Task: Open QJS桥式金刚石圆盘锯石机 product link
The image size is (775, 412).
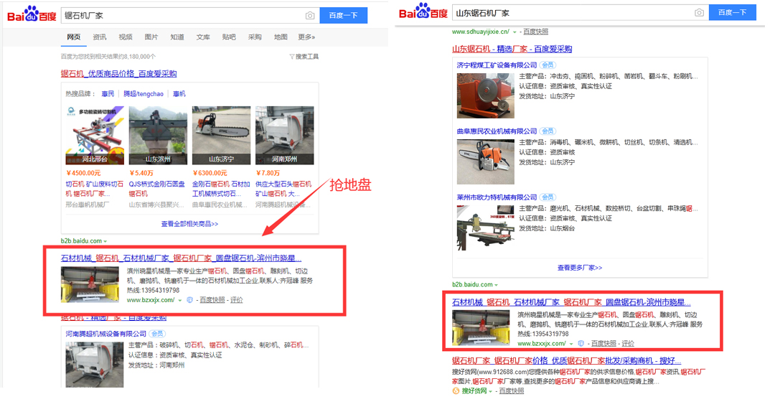Action: pyautogui.click(x=157, y=189)
